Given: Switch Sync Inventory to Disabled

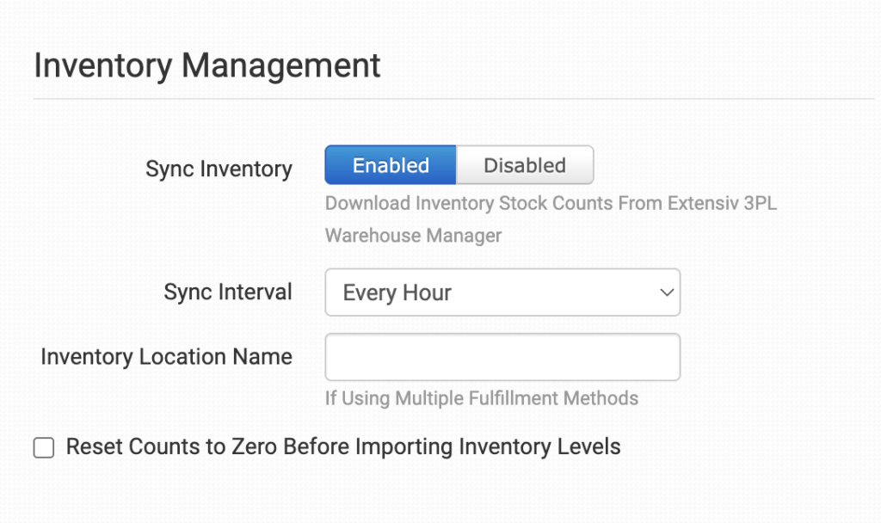Looking at the screenshot, I should [524, 165].
